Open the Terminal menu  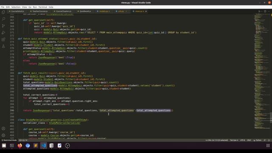tap(42, 7)
